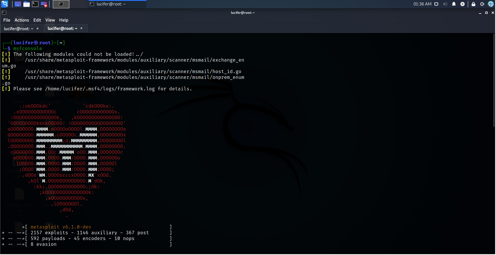Open the Help menu
The height and width of the screenshot is (255, 496).
(64, 20)
